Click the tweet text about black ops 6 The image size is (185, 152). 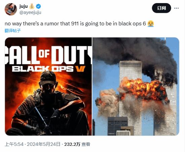(75, 24)
